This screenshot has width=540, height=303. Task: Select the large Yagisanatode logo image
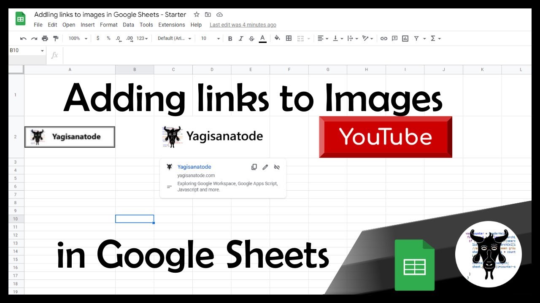pos(212,136)
